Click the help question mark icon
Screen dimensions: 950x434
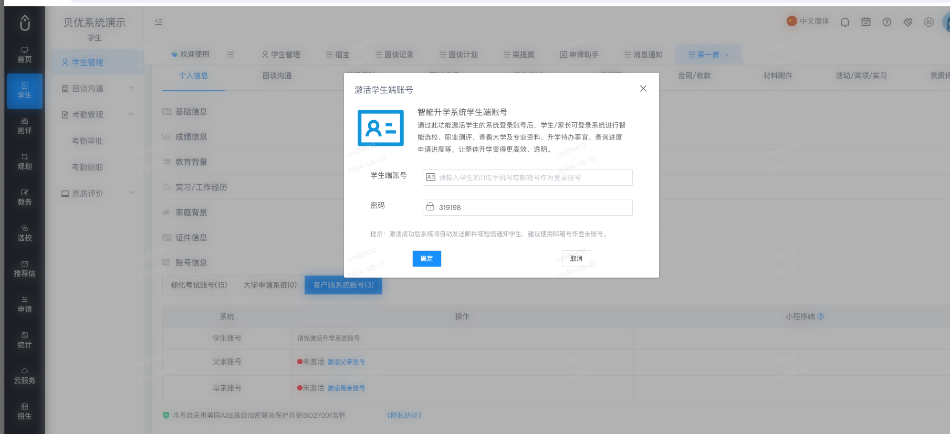(x=887, y=22)
